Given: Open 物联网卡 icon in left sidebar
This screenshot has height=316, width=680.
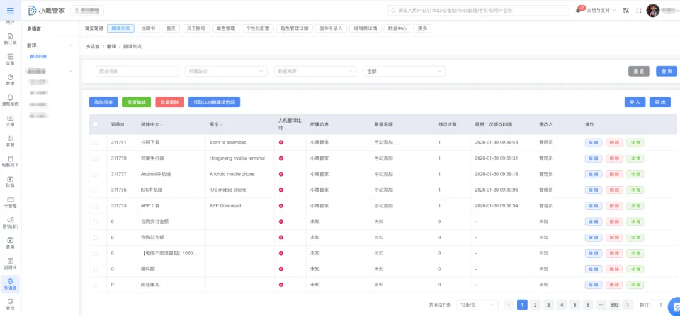Looking at the screenshot, I should pos(9,160).
